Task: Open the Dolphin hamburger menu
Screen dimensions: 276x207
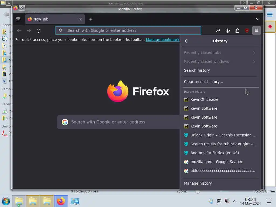Action: coord(270,15)
